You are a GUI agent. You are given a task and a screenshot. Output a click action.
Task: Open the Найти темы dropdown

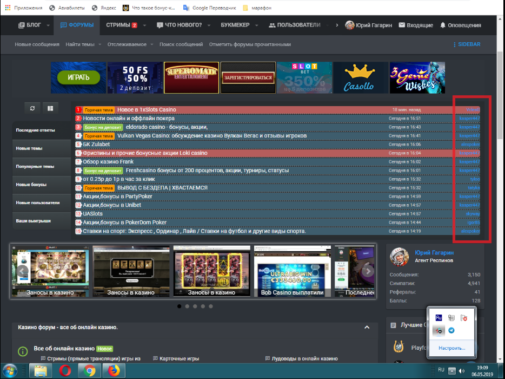click(x=83, y=44)
